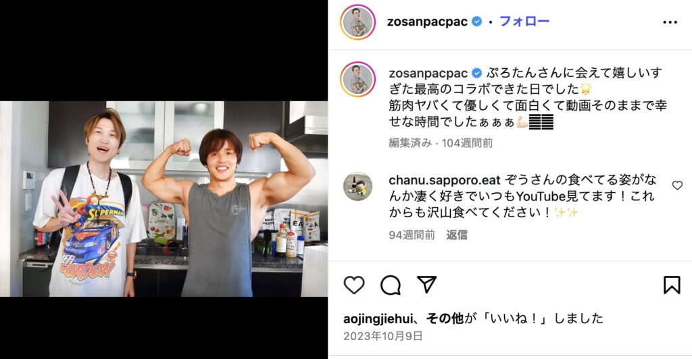This screenshot has width=692, height=359.
Task: Open aojingjiehui liker profile link
Action: 378,318
